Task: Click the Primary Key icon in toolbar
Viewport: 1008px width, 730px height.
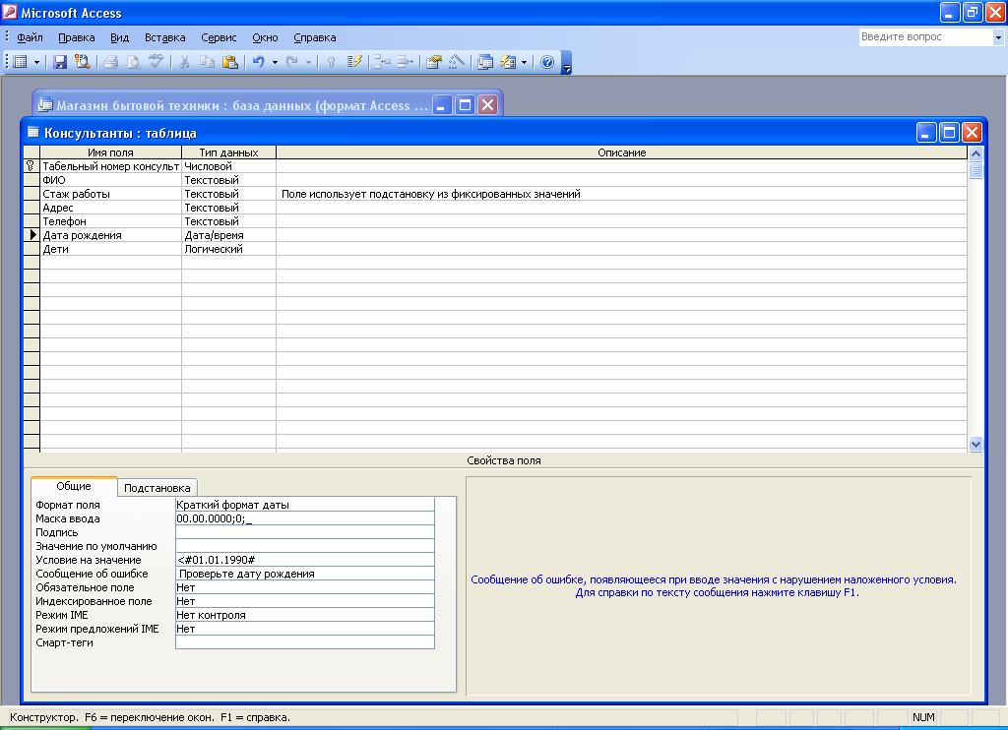Action: coord(331,62)
